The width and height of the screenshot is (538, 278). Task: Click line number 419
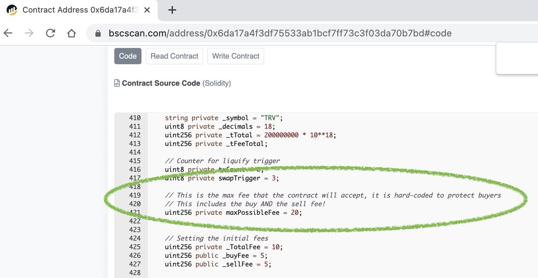(x=134, y=195)
